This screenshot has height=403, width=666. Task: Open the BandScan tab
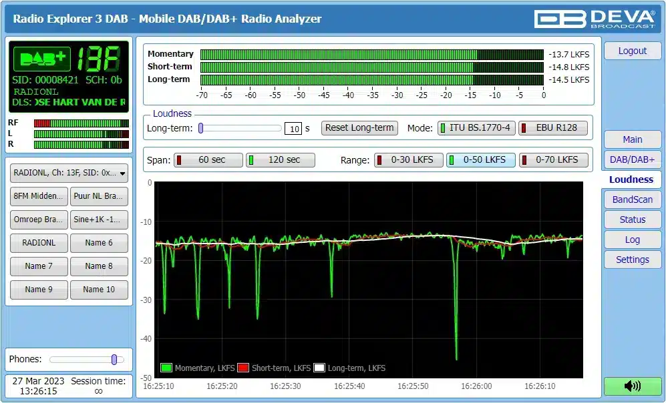pos(632,199)
